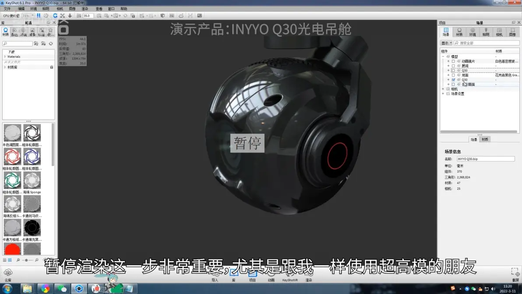Switch to 材质 tab in project panel
This screenshot has width=522, height=294.
point(459,32)
